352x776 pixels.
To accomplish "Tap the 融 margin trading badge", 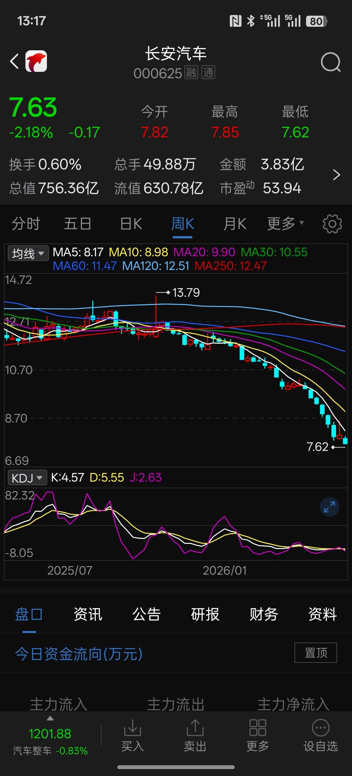I will point(191,73).
